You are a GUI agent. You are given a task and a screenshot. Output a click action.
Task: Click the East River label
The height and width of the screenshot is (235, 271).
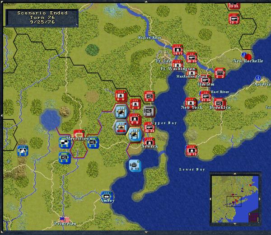tap(220, 92)
